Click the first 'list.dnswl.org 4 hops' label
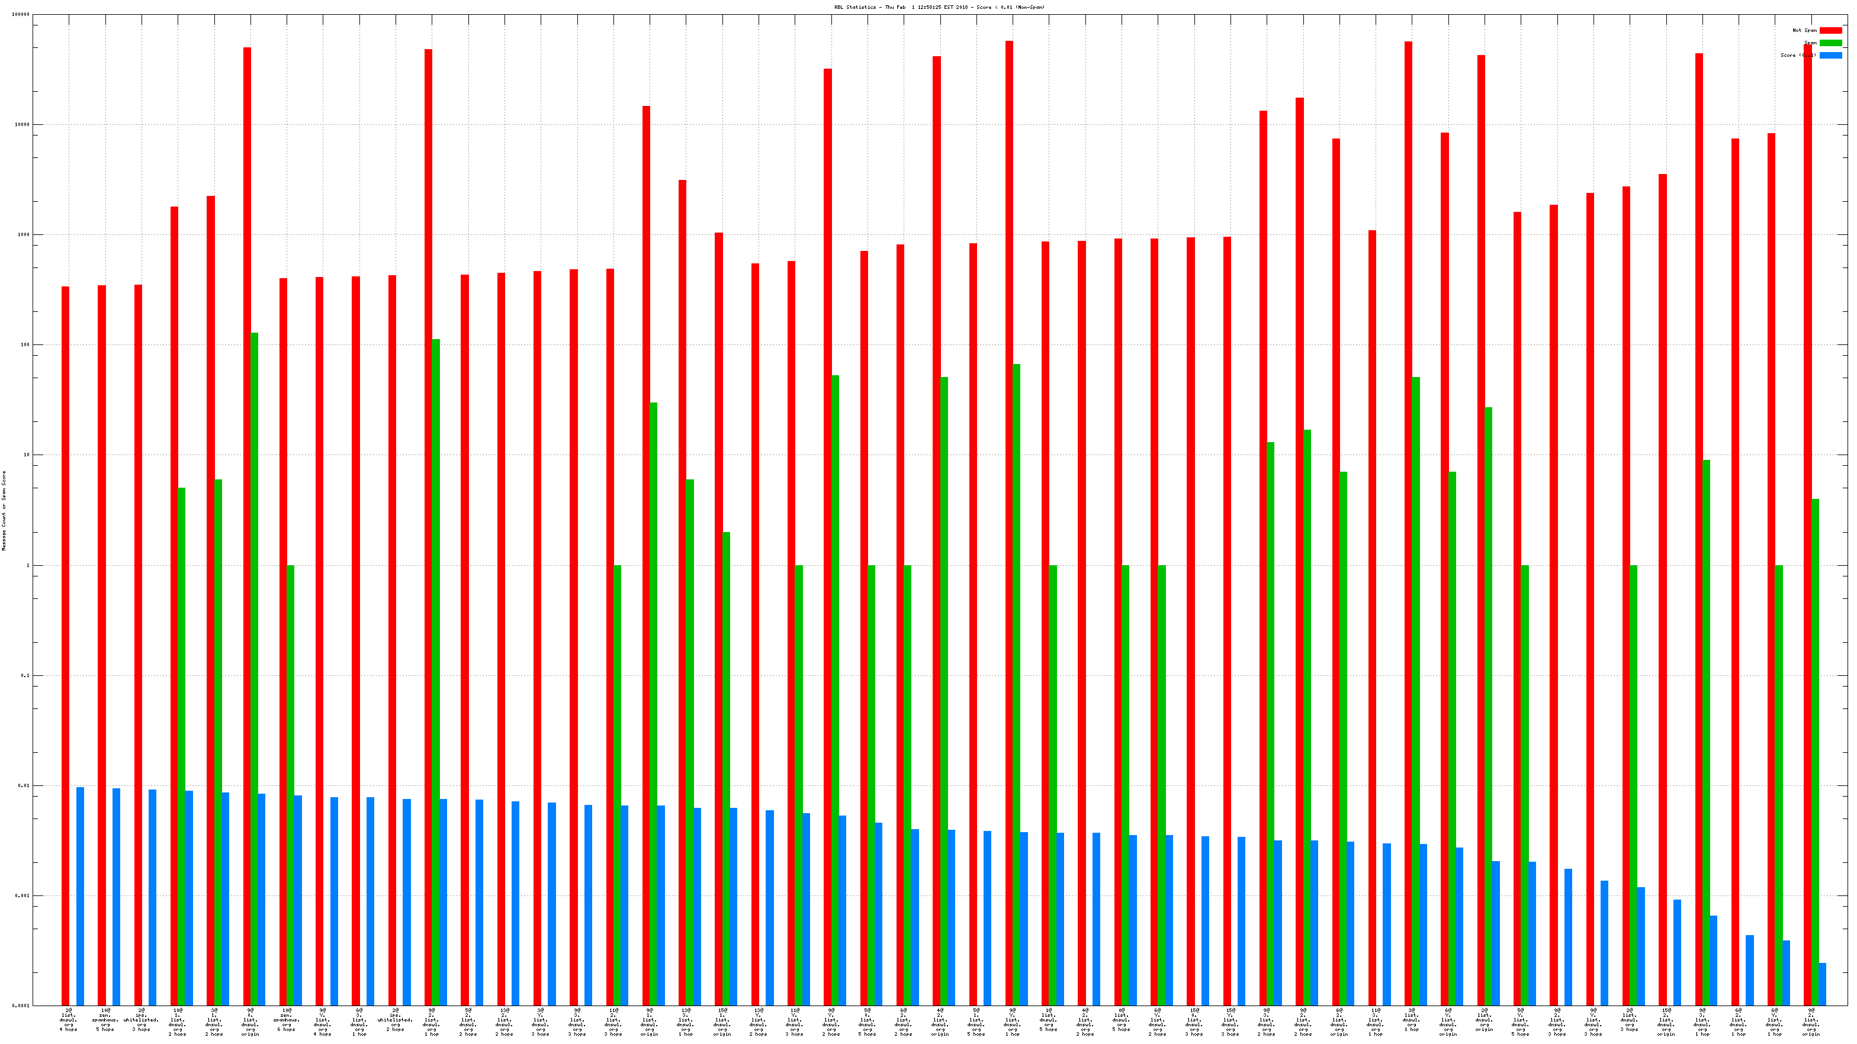1857x1044 pixels. coord(69,1020)
